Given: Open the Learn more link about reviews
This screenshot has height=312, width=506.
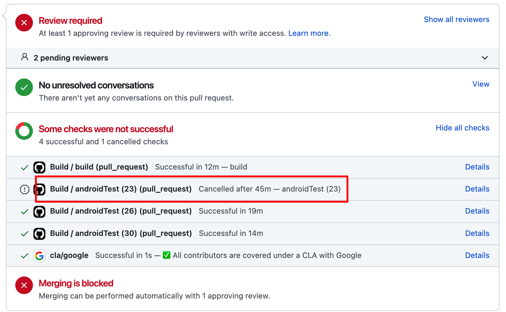Looking at the screenshot, I should point(309,33).
